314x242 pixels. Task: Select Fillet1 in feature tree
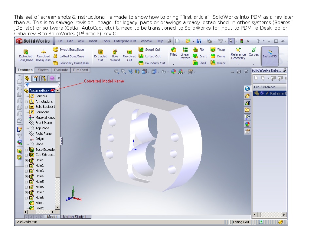pyautogui.click(x=37, y=203)
